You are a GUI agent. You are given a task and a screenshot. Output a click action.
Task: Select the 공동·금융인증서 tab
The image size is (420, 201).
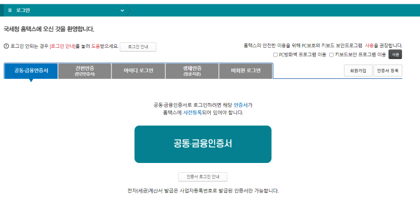(x=31, y=71)
